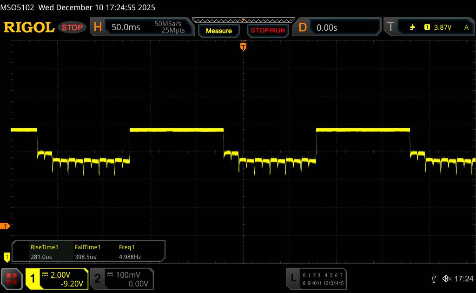Open the 50MSa/s sample rate acquisition settings

coord(170,27)
